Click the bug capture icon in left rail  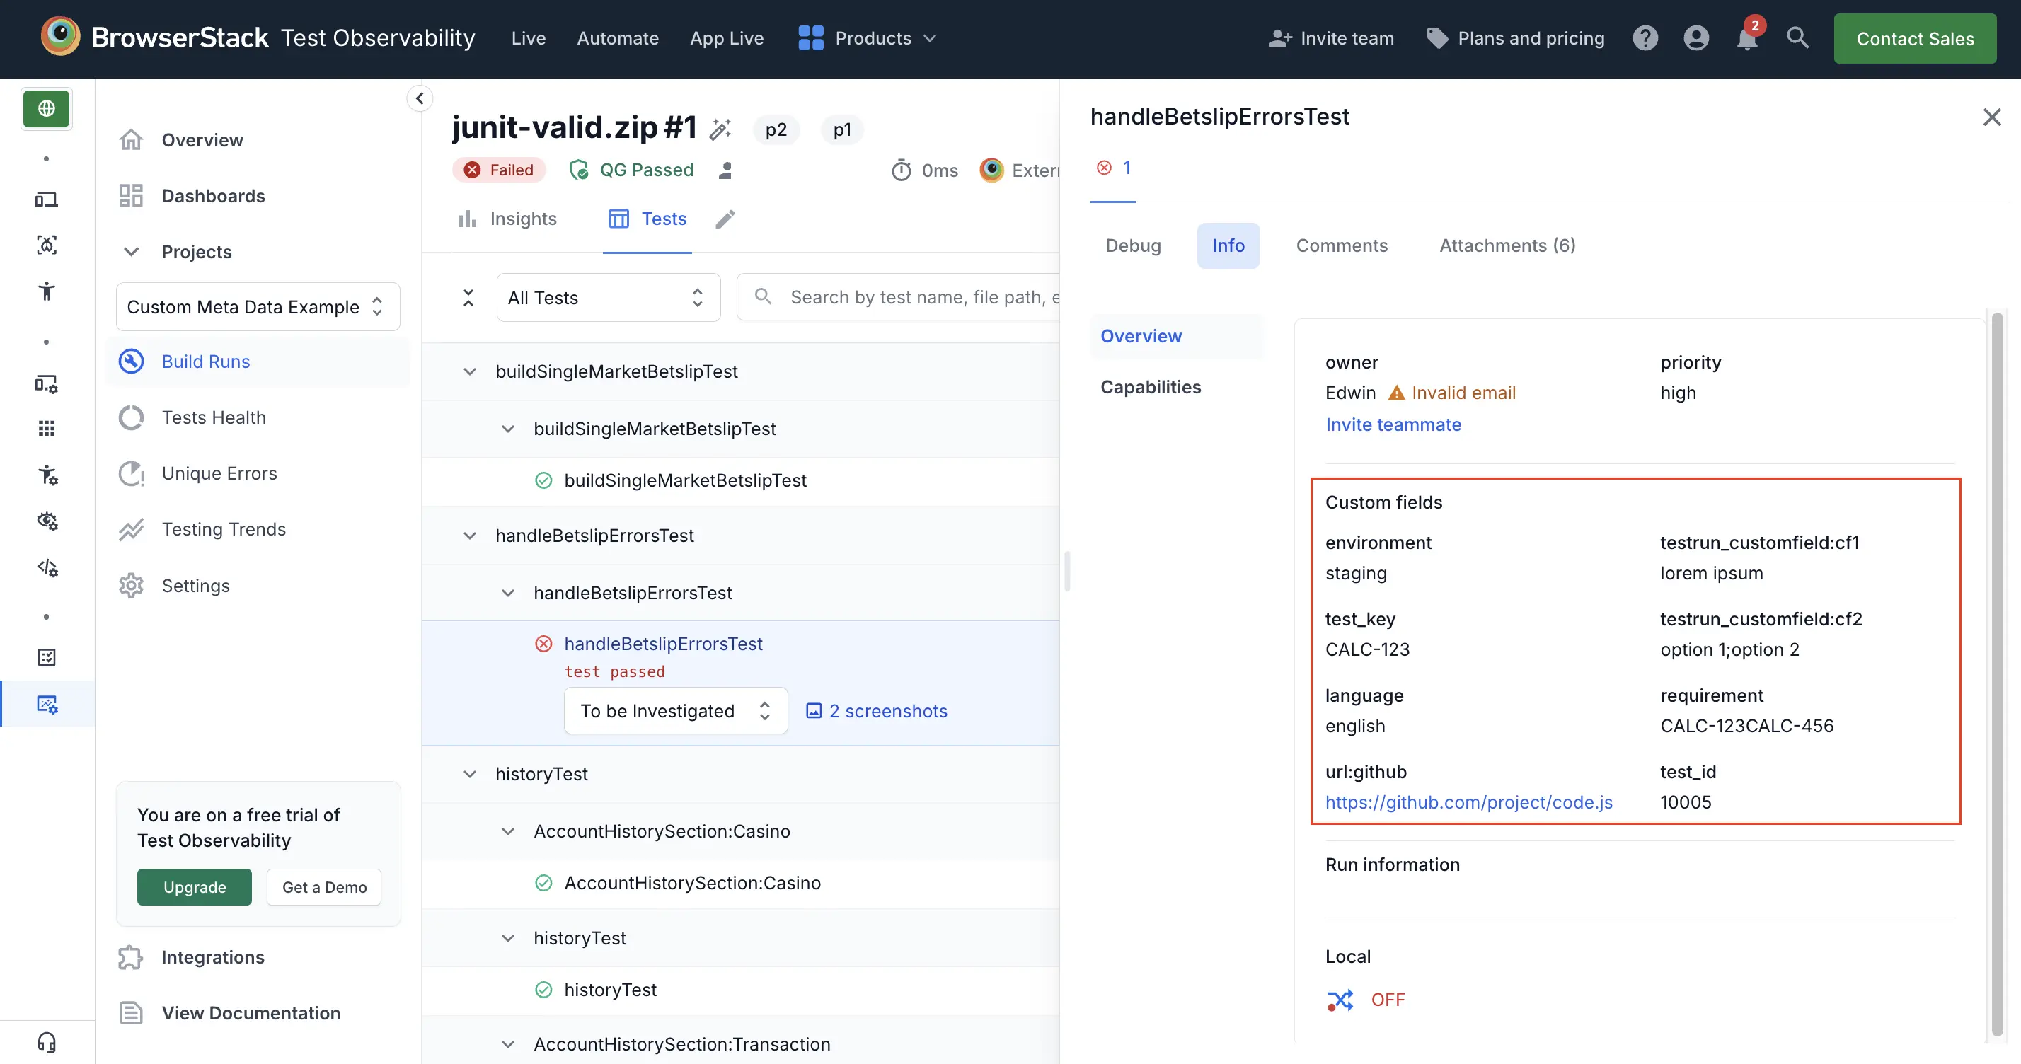point(46,245)
